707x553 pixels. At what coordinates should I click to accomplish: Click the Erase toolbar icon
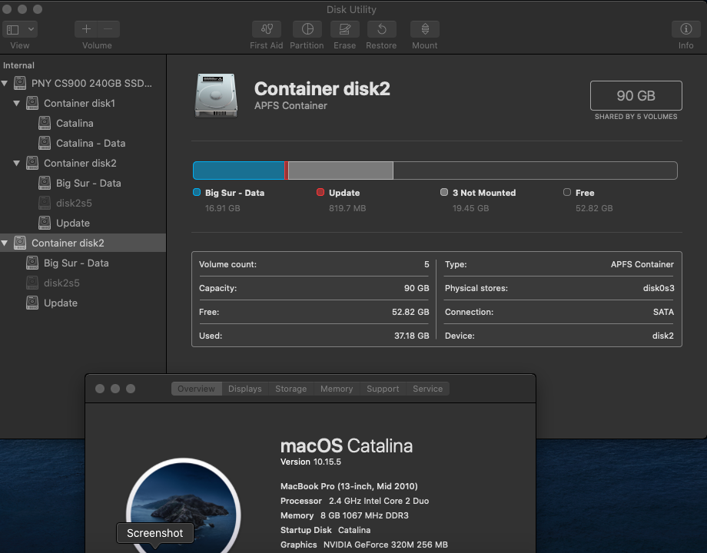tap(345, 29)
